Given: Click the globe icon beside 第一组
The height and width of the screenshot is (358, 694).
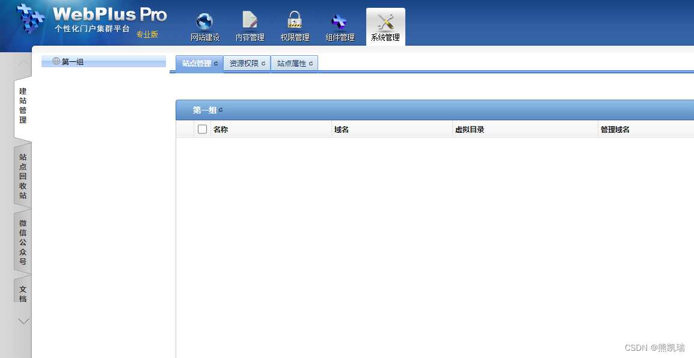Looking at the screenshot, I should coord(56,61).
